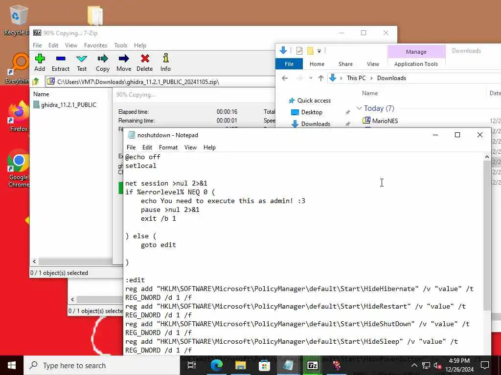Click the Explorer back arrow
Image resolution: width=501 pixels, height=375 pixels.
(285, 78)
